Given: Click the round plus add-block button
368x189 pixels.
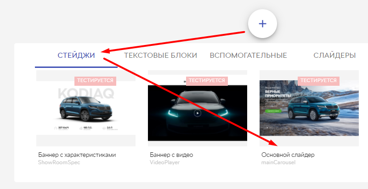Looking at the screenshot, I should pos(263,24).
